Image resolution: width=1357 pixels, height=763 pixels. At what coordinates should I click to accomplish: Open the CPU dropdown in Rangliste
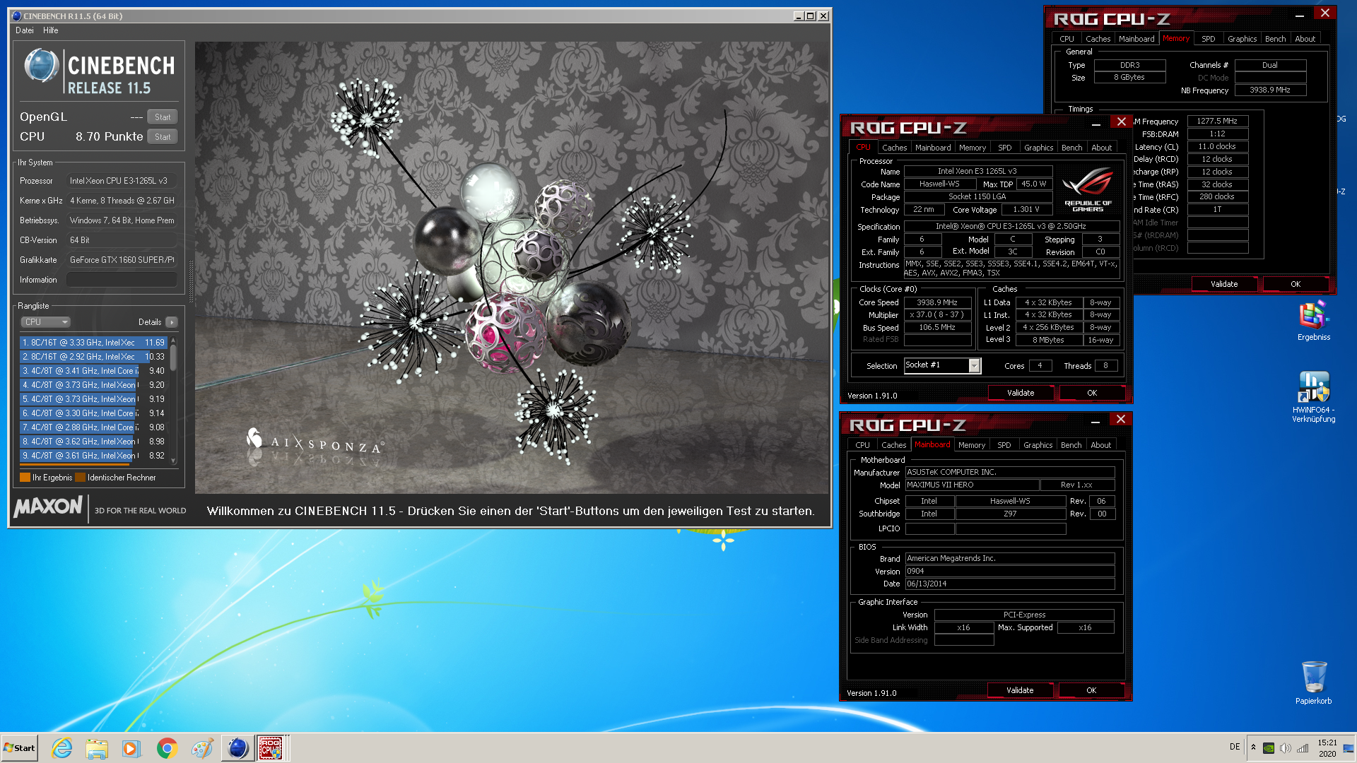(x=45, y=322)
